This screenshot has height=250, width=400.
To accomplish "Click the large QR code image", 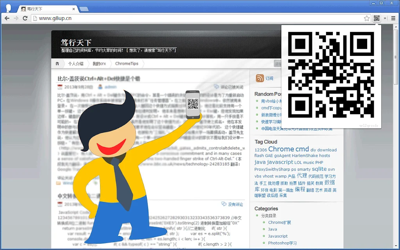I will click(x=331, y=75).
